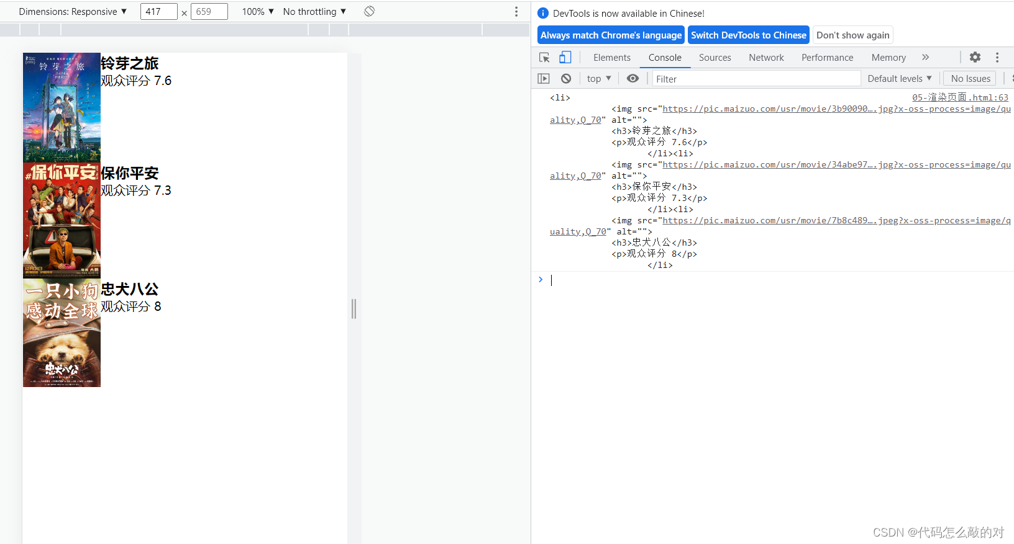The image size is (1014, 544).
Task: Switch to the Performance tab
Action: [828, 58]
